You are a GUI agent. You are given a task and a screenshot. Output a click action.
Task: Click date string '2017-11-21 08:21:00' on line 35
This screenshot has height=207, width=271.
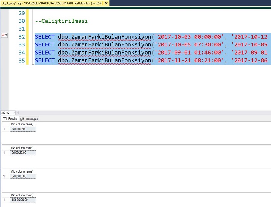click(189, 60)
